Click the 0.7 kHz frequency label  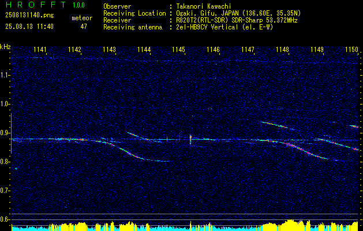[x=4, y=191]
